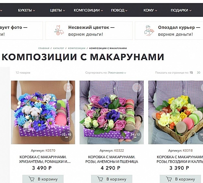Go to Главная breadcrumb link
This screenshot has height=183, width=203.
coord(44,48)
